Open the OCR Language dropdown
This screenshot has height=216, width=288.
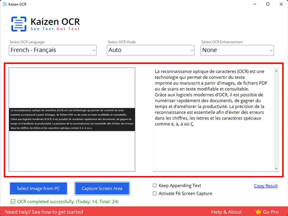tap(53, 50)
